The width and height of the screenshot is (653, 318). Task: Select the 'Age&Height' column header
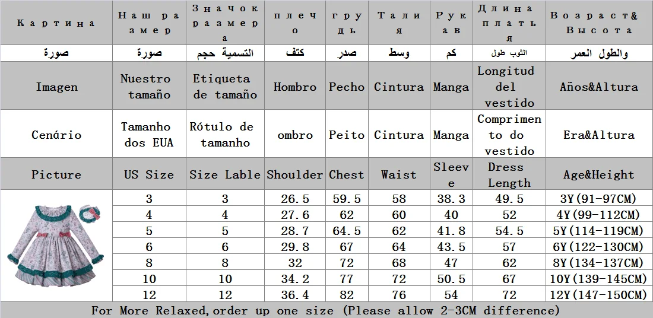(600, 174)
